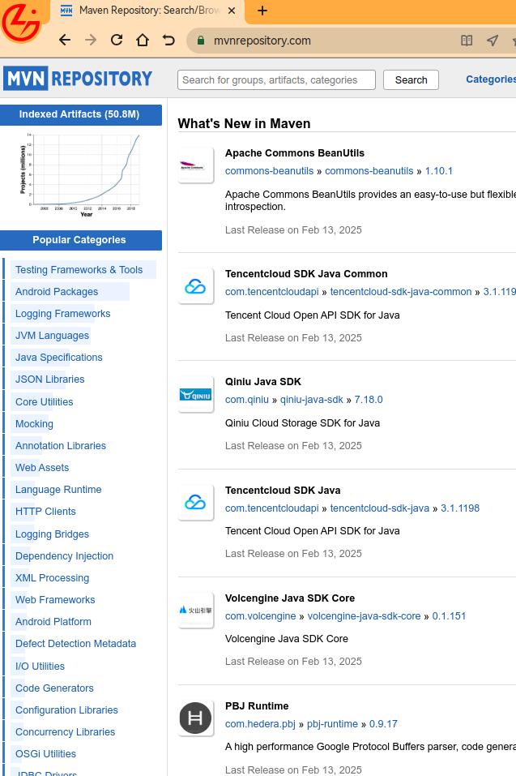The width and height of the screenshot is (516, 776).
Task: Click the Qiniu Java SDK logo
Action: pyautogui.click(x=195, y=395)
